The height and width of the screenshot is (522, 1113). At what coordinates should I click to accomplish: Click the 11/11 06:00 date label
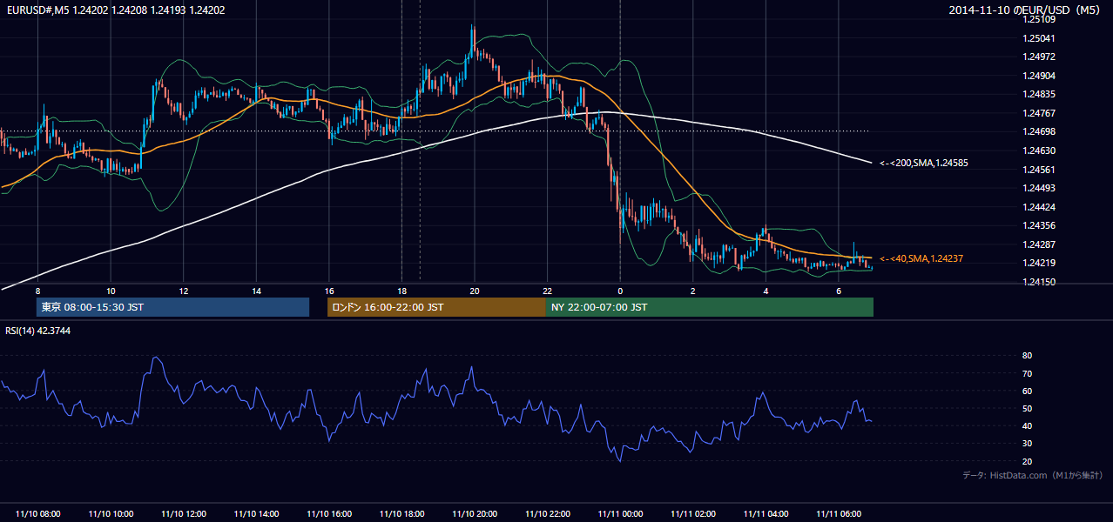[839, 514]
